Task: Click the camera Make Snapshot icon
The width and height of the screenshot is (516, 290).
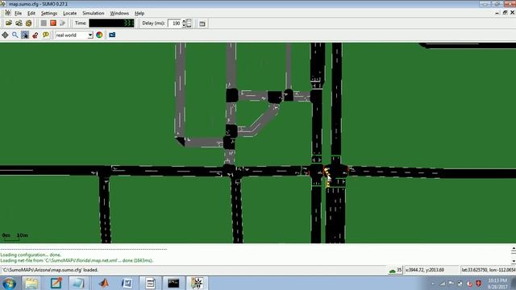Action: click(x=112, y=35)
